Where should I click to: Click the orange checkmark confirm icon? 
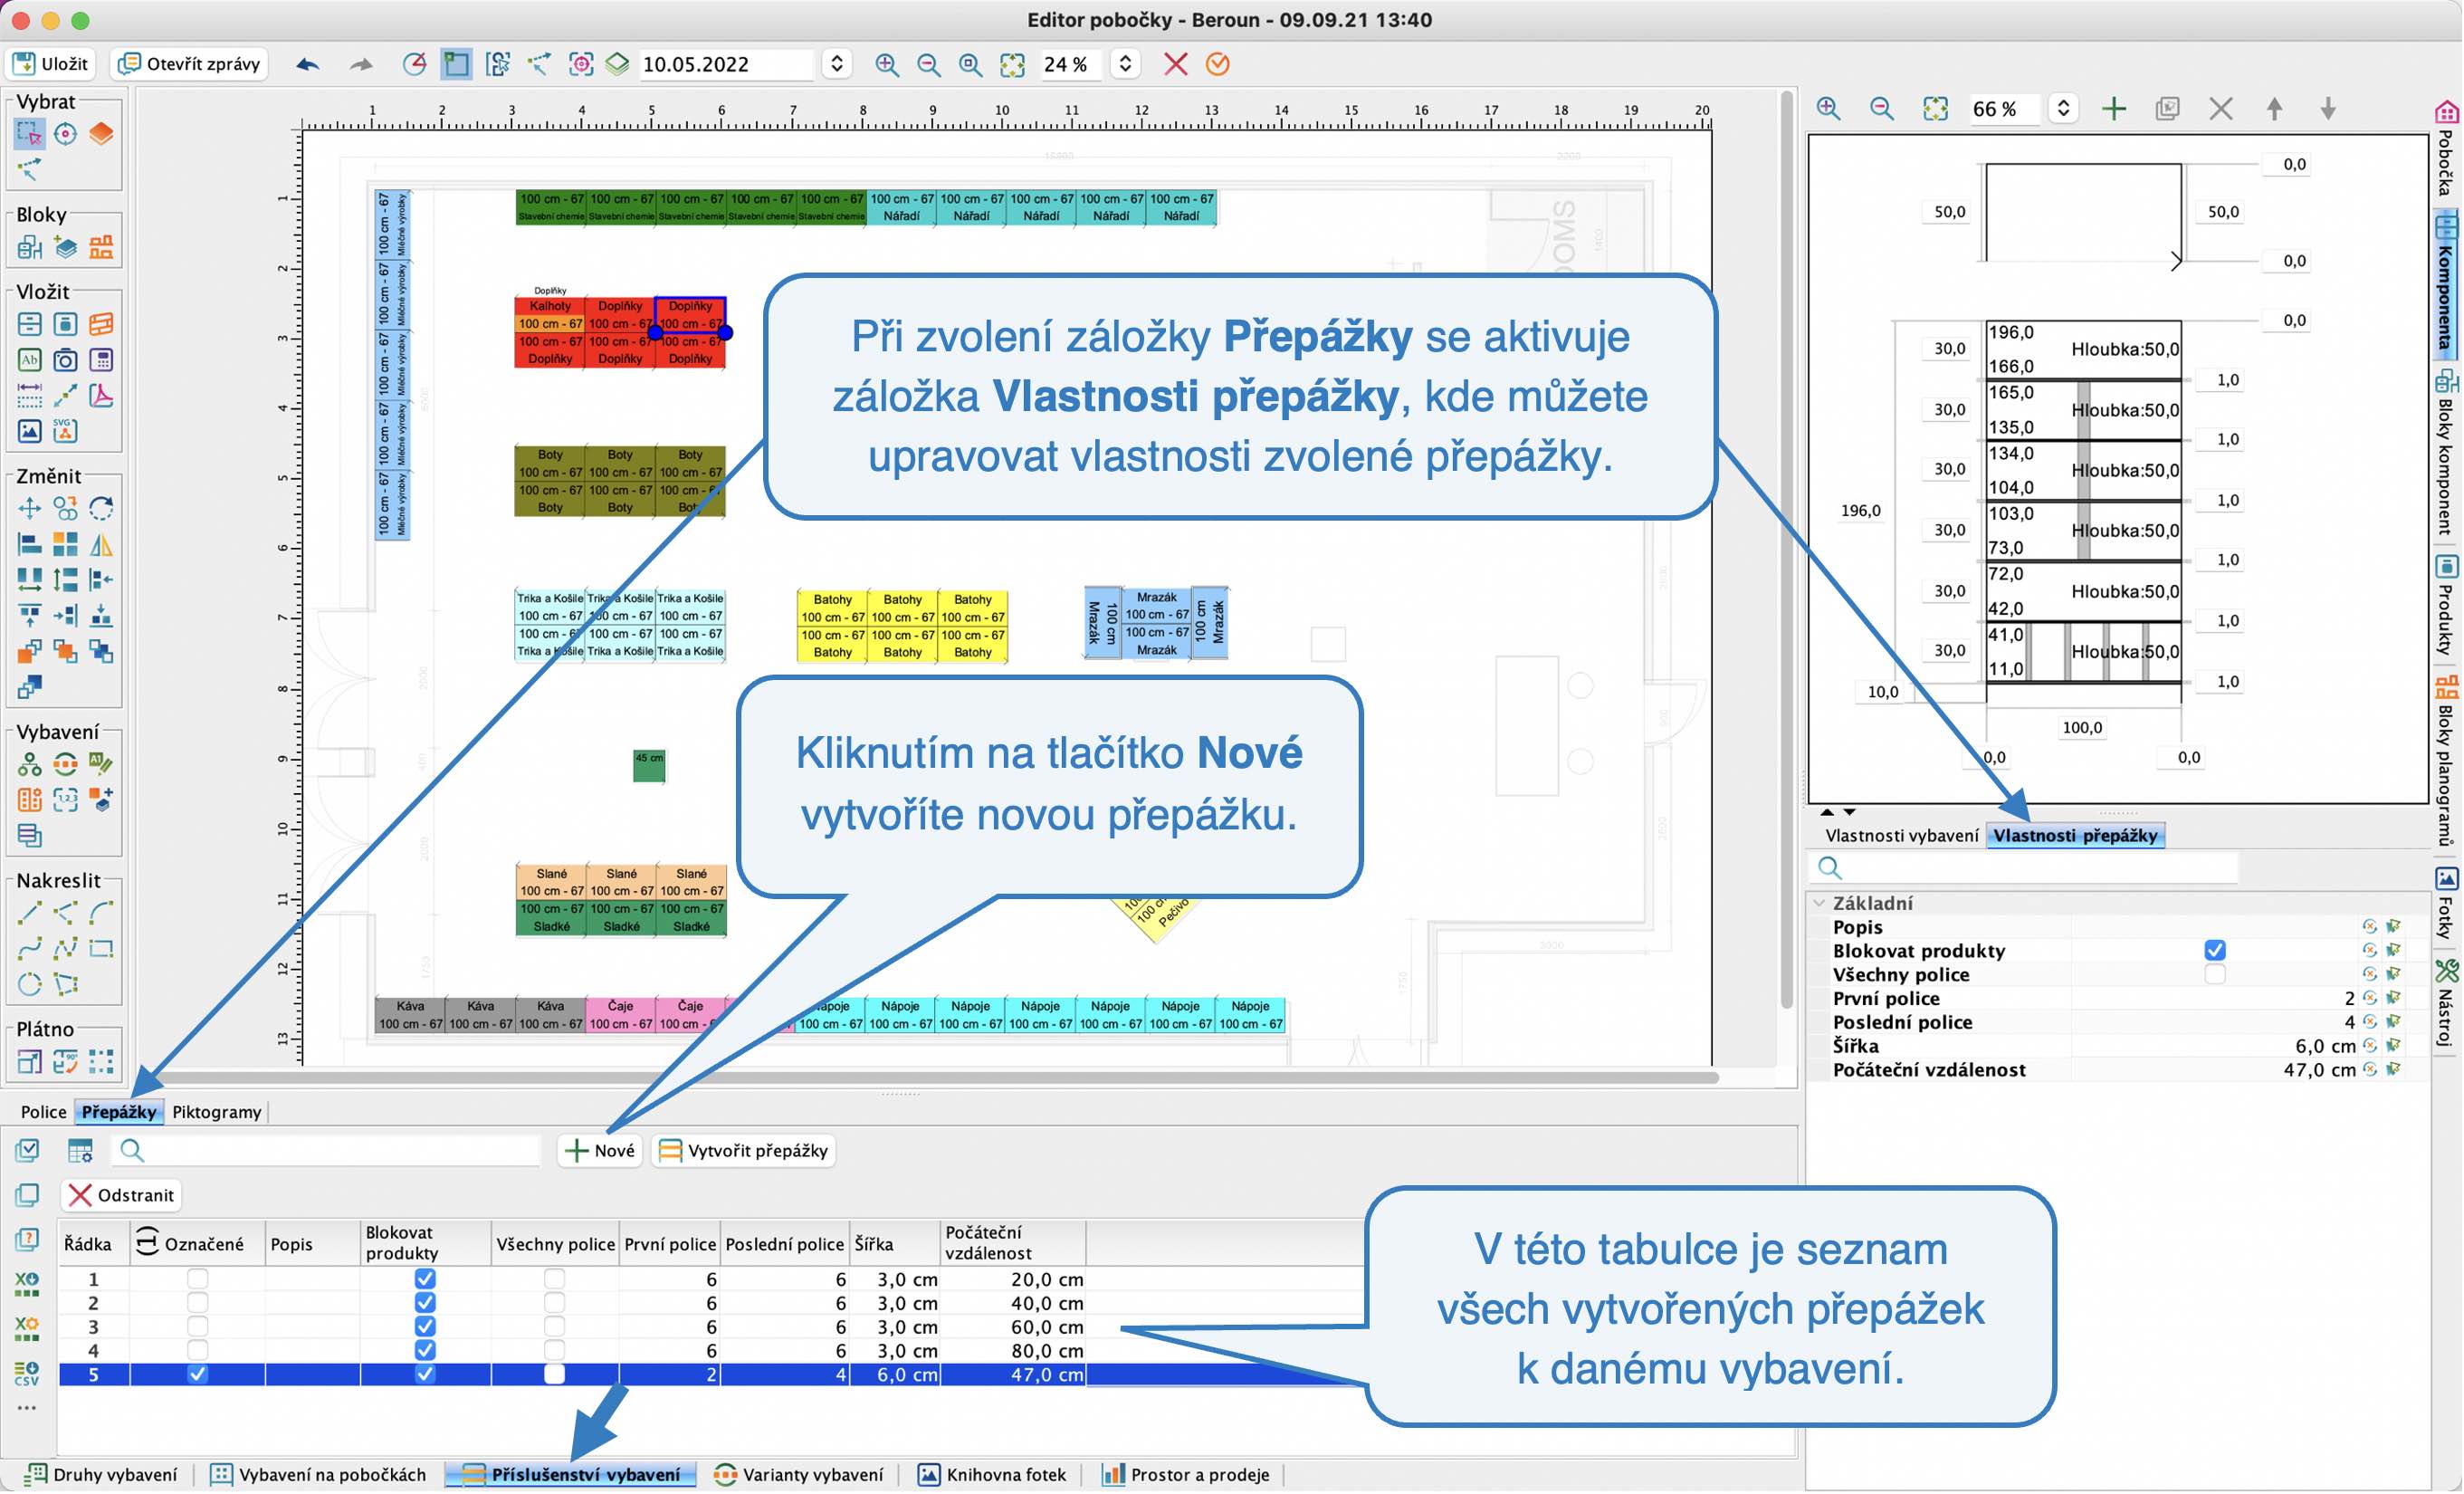click(1218, 65)
